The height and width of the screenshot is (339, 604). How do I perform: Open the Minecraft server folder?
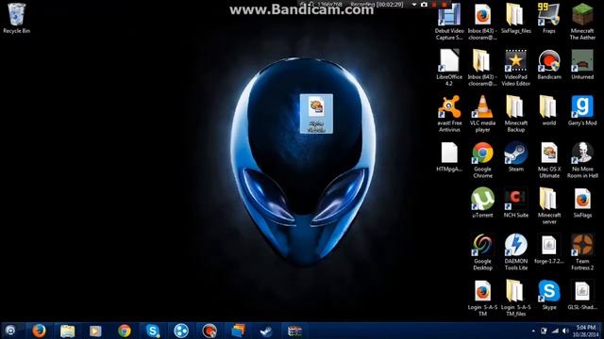click(x=549, y=205)
